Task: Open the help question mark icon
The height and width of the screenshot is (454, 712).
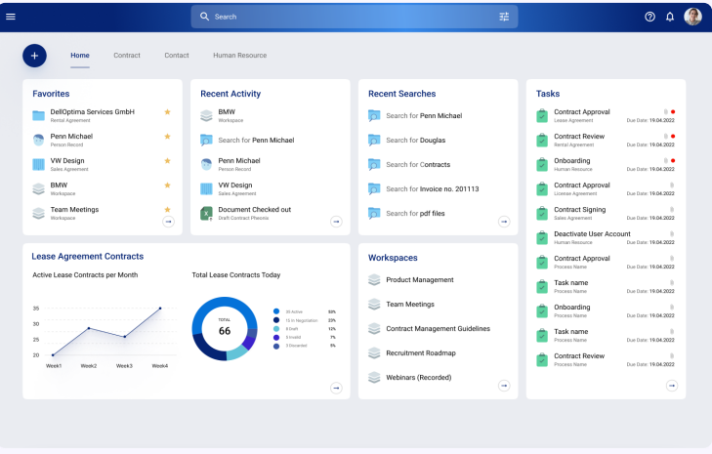Action: tap(649, 17)
